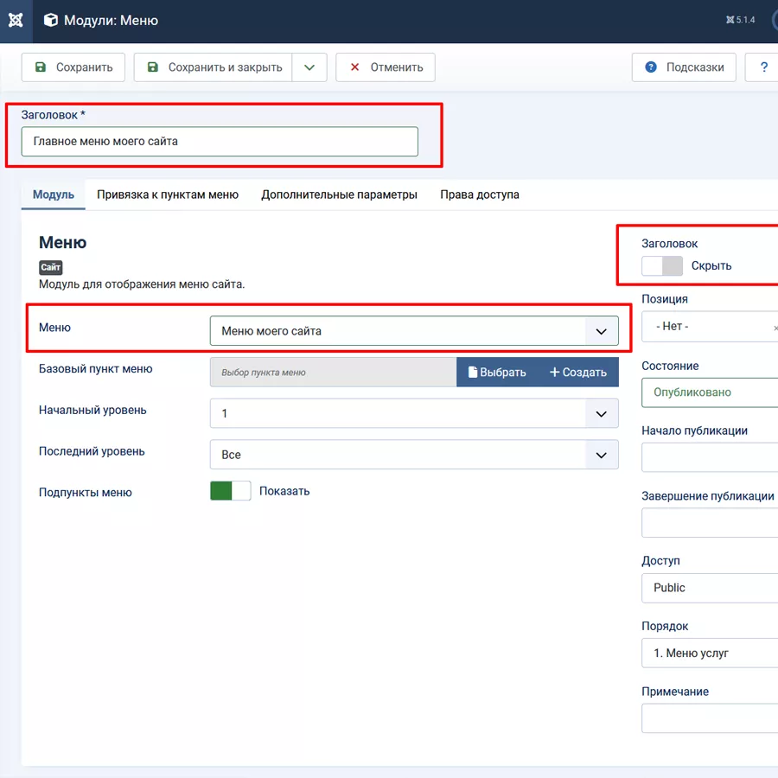Click the module cube icon in header
Image resolution: width=778 pixels, height=778 pixels.
point(51,21)
